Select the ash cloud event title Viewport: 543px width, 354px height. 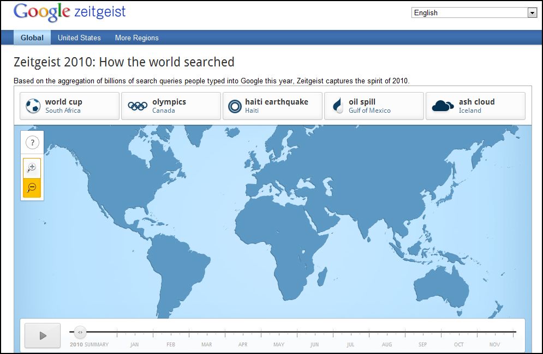[x=476, y=102]
